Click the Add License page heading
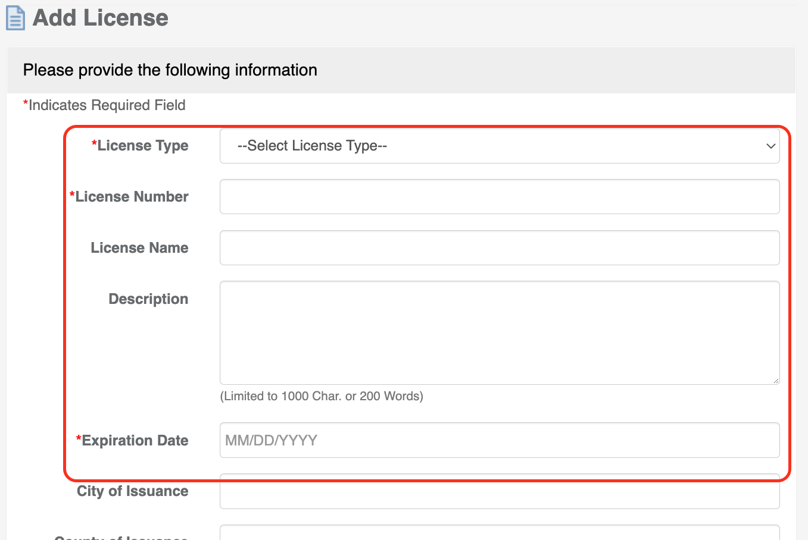Viewport: 808px width, 540px height. 100,18
